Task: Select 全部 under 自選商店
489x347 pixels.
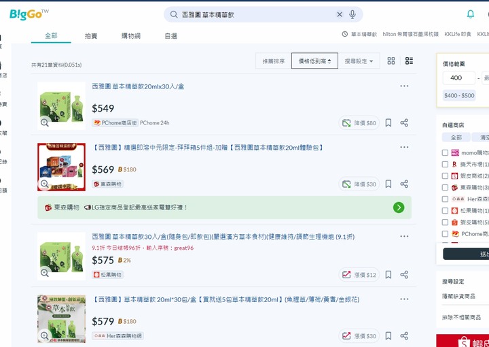Action: pyautogui.click(x=456, y=137)
